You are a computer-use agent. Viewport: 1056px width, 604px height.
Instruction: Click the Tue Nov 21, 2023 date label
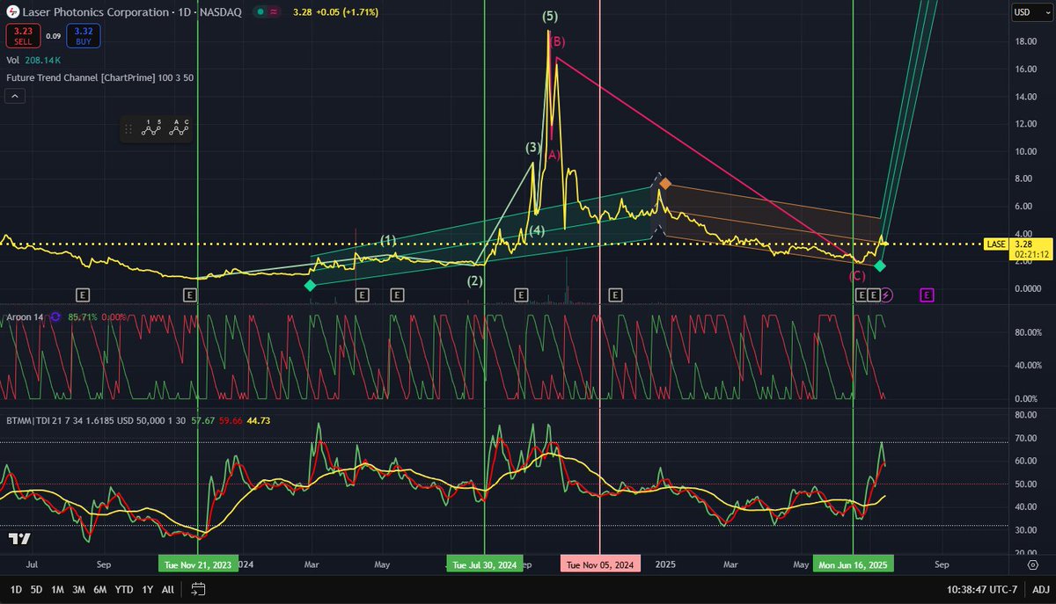198,564
